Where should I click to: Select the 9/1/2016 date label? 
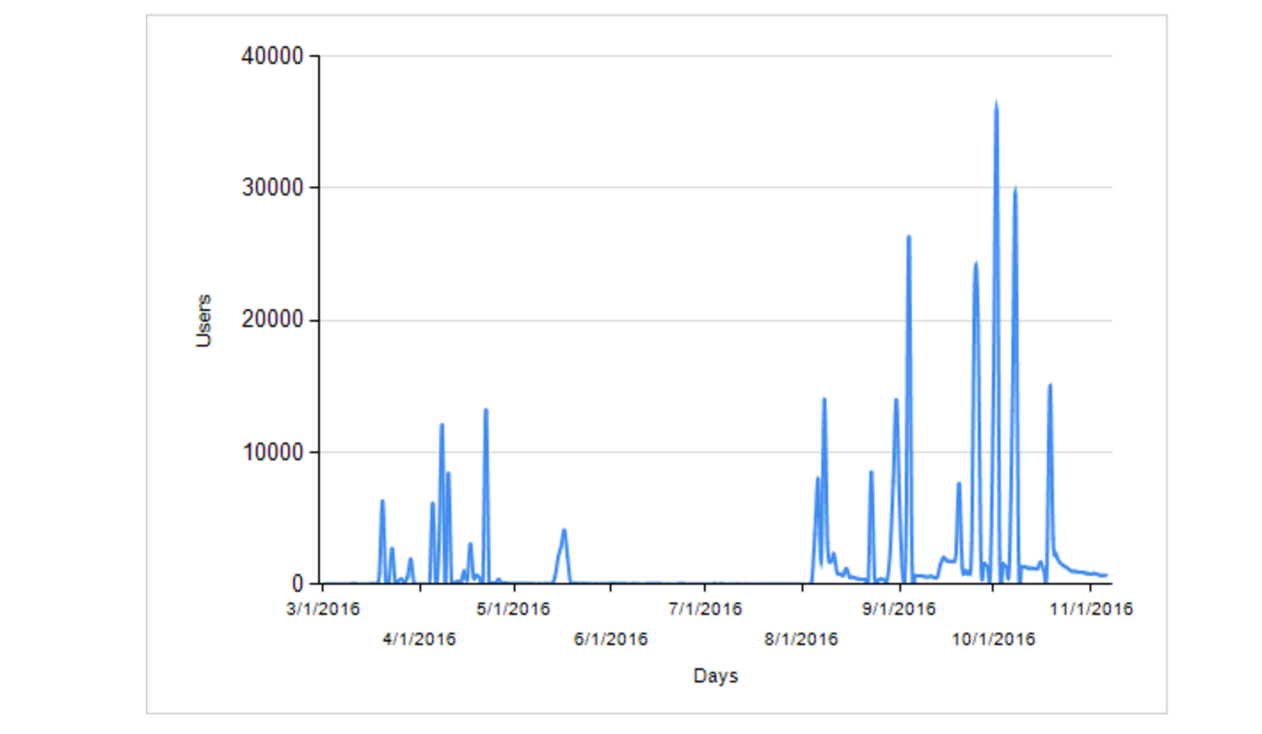pos(900,610)
